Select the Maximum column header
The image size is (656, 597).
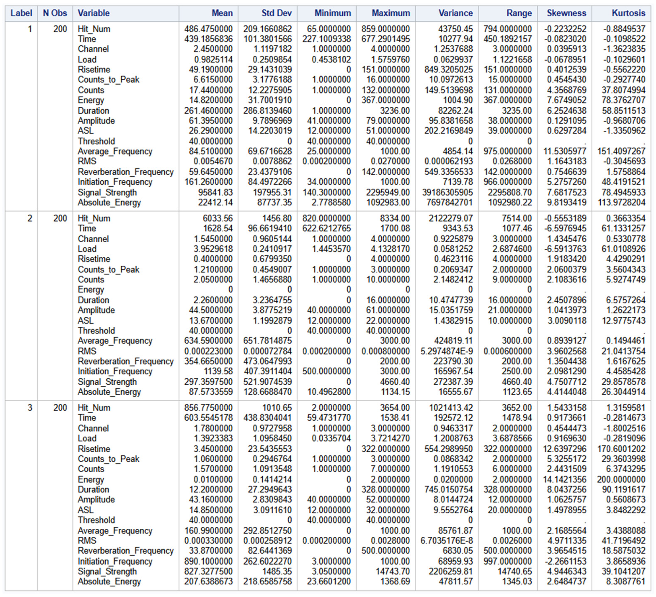point(391,13)
